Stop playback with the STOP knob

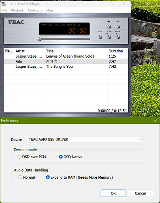(100, 37)
